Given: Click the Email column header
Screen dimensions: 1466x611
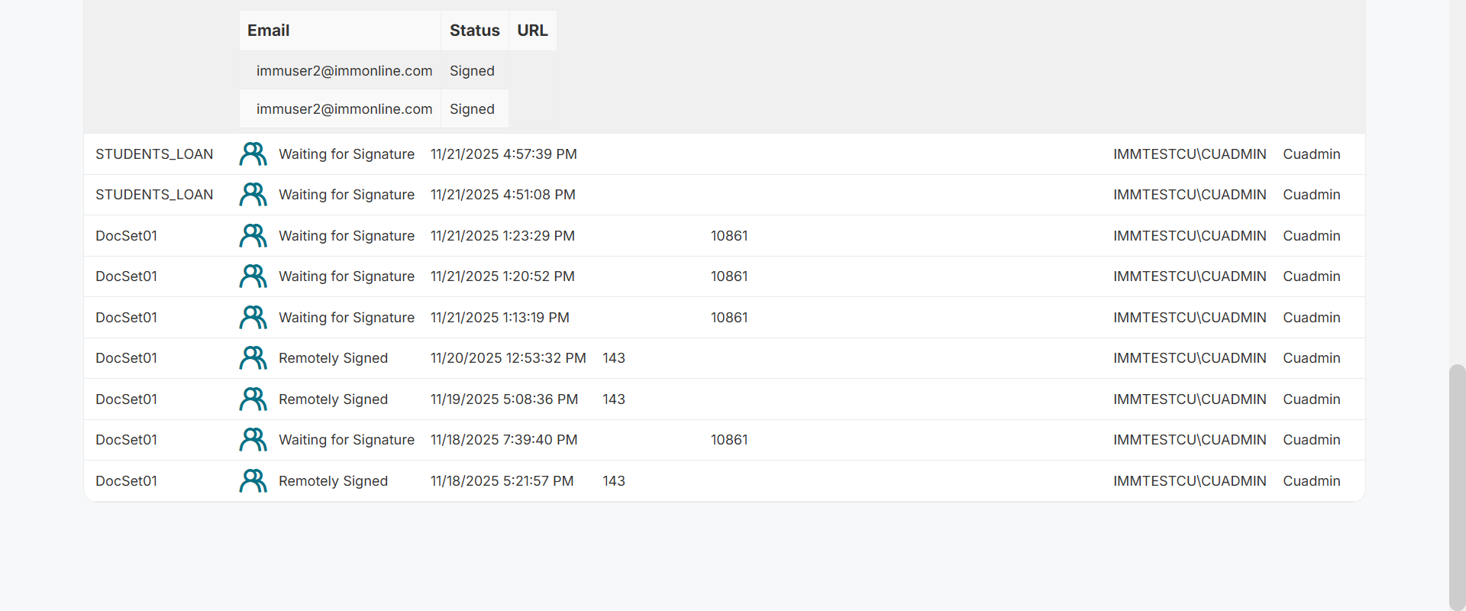Looking at the screenshot, I should coord(268,31).
